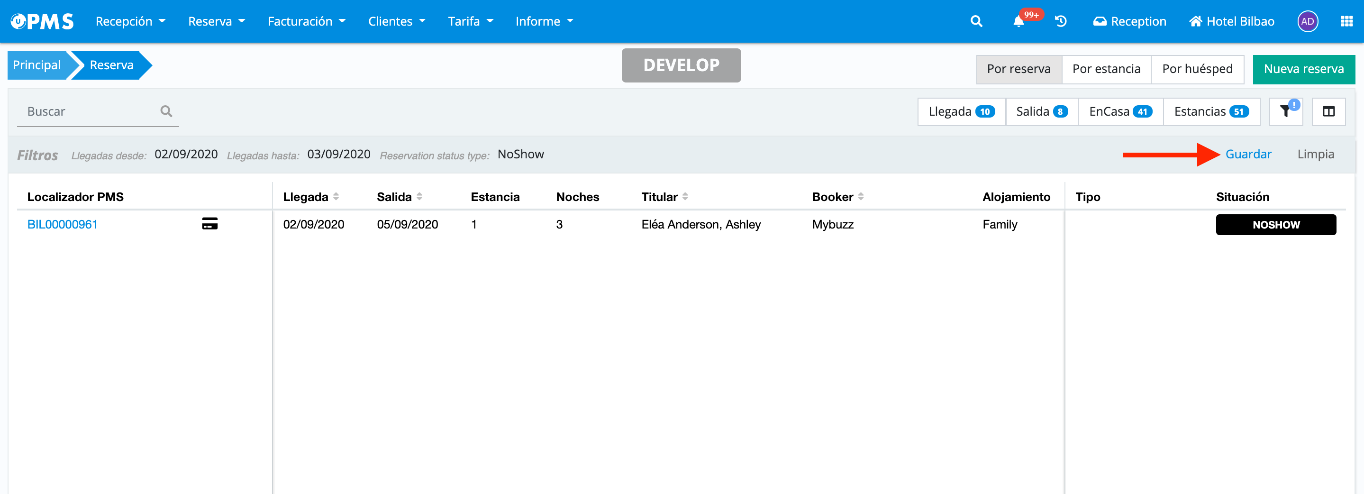Click Guardar to save filters
The width and height of the screenshot is (1364, 494).
[x=1248, y=154]
